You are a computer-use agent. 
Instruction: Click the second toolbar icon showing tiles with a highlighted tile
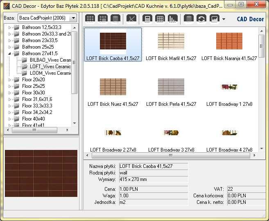click(103, 18)
